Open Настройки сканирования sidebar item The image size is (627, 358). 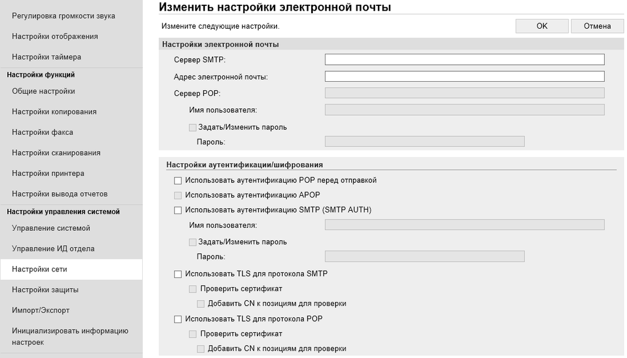(x=56, y=153)
